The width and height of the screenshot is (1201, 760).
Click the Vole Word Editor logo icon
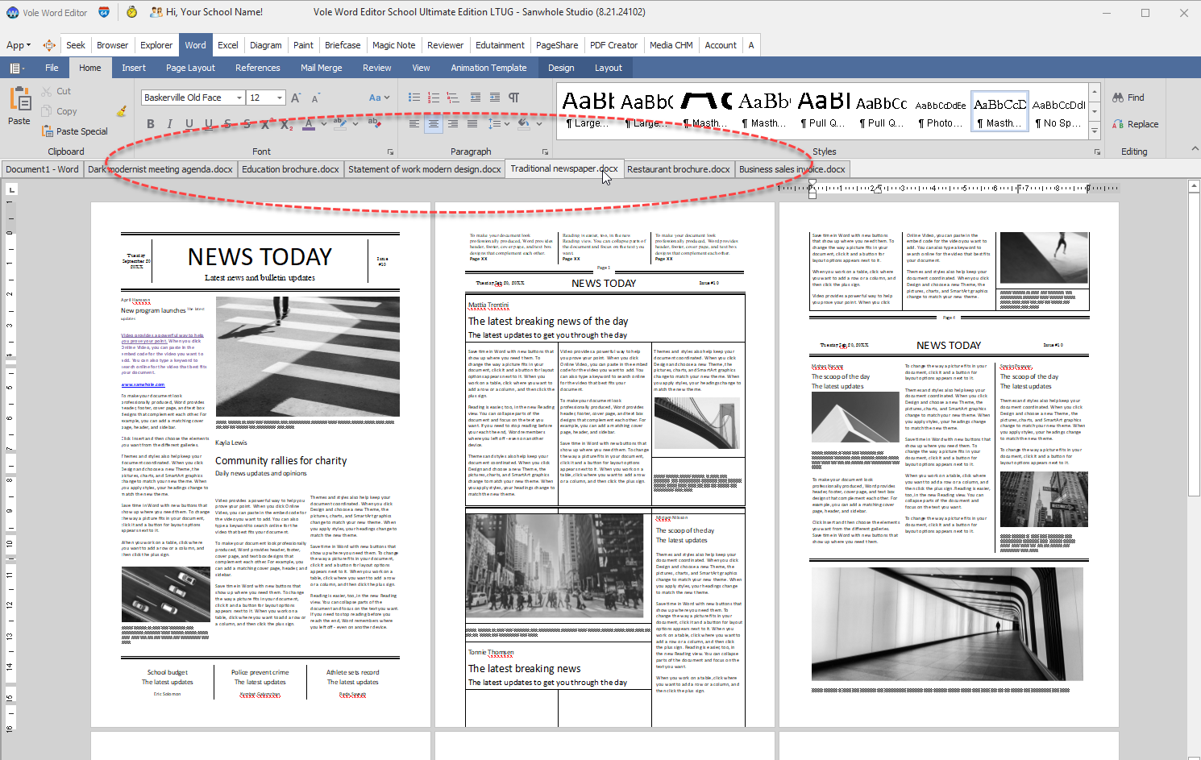click(x=12, y=12)
